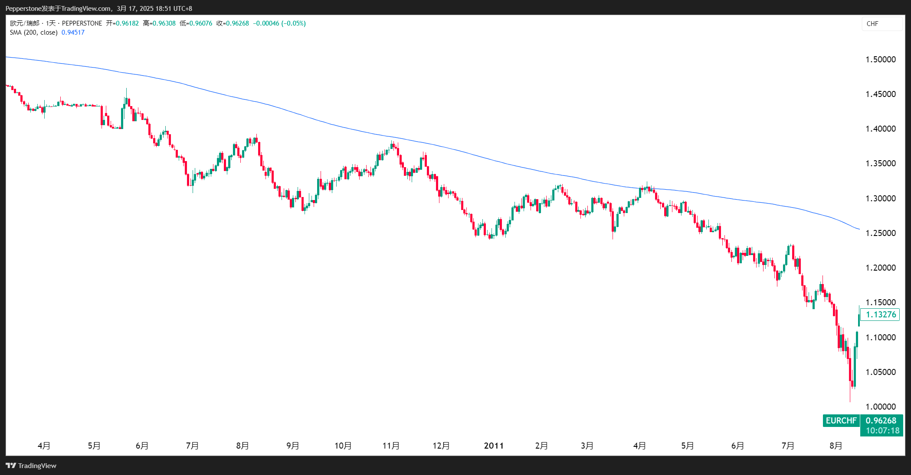Click the TradingView logo at bottom left
Viewport: 911px width, 475px height.
(31, 465)
